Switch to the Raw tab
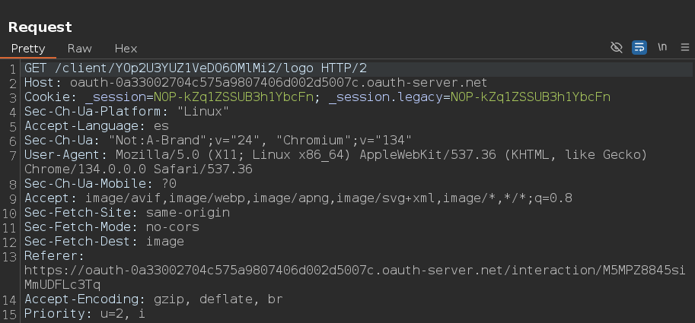The width and height of the screenshot is (695, 323). coord(79,48)
